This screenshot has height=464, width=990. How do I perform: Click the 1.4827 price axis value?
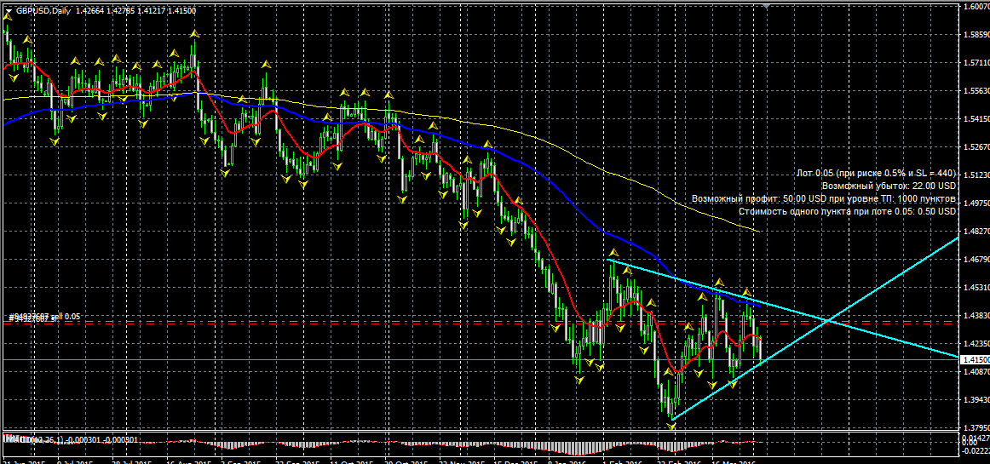976,232
